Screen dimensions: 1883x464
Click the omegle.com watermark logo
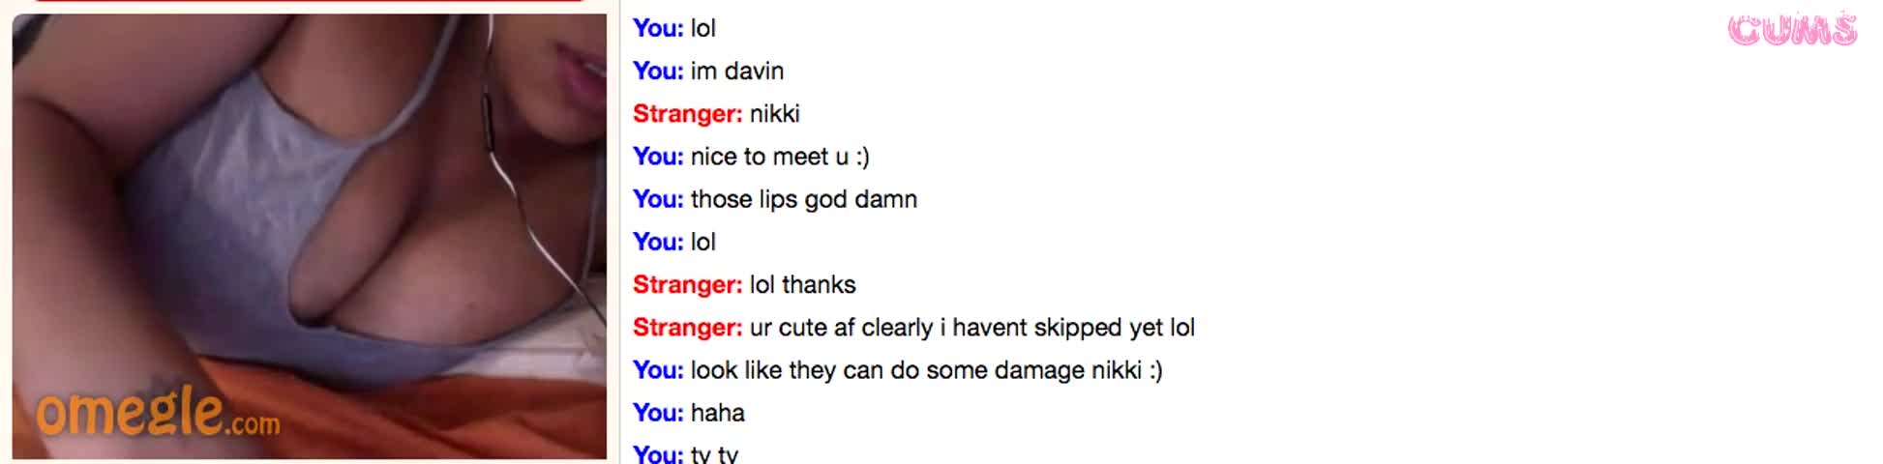158,413
